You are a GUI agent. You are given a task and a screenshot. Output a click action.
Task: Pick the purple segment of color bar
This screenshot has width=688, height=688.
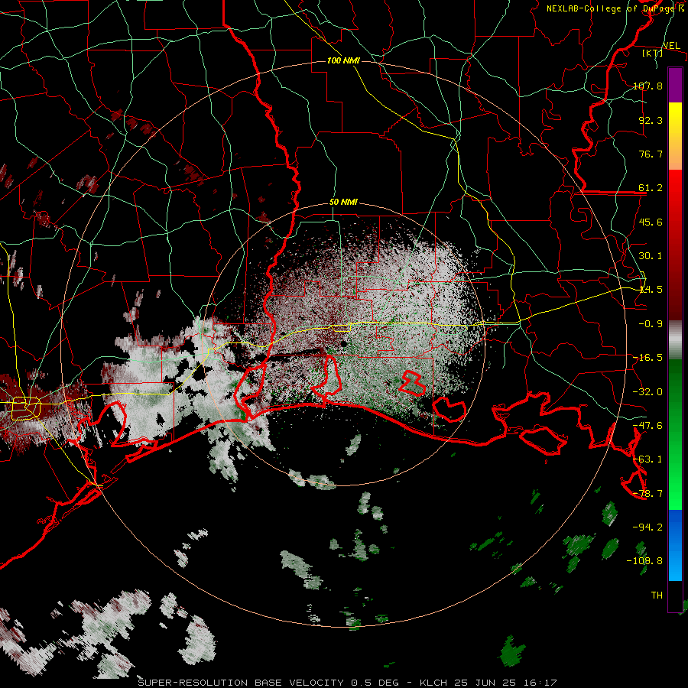tap(675, 85)
